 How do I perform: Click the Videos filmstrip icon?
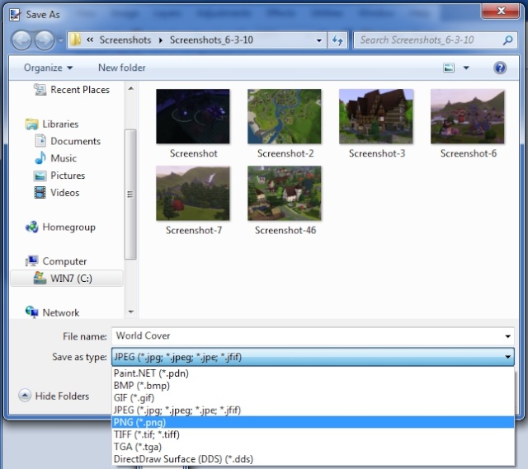tap(40, 193)
